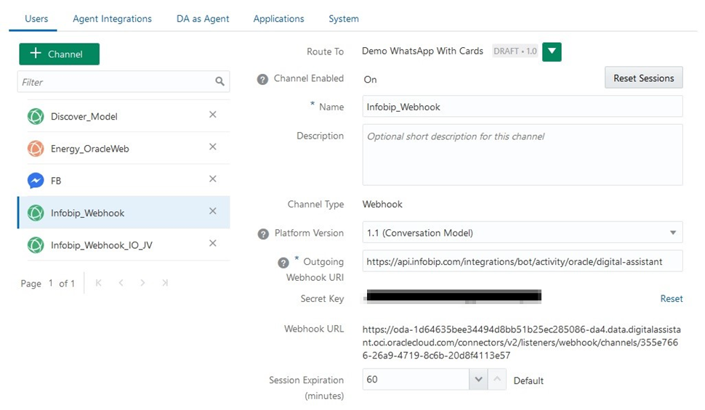The height and width of the screenshot is (410, 705).
Task: Select Infobip_Webhook_IO_JV in the channel list
Action: pyautogui.click(x=102, y=245)
